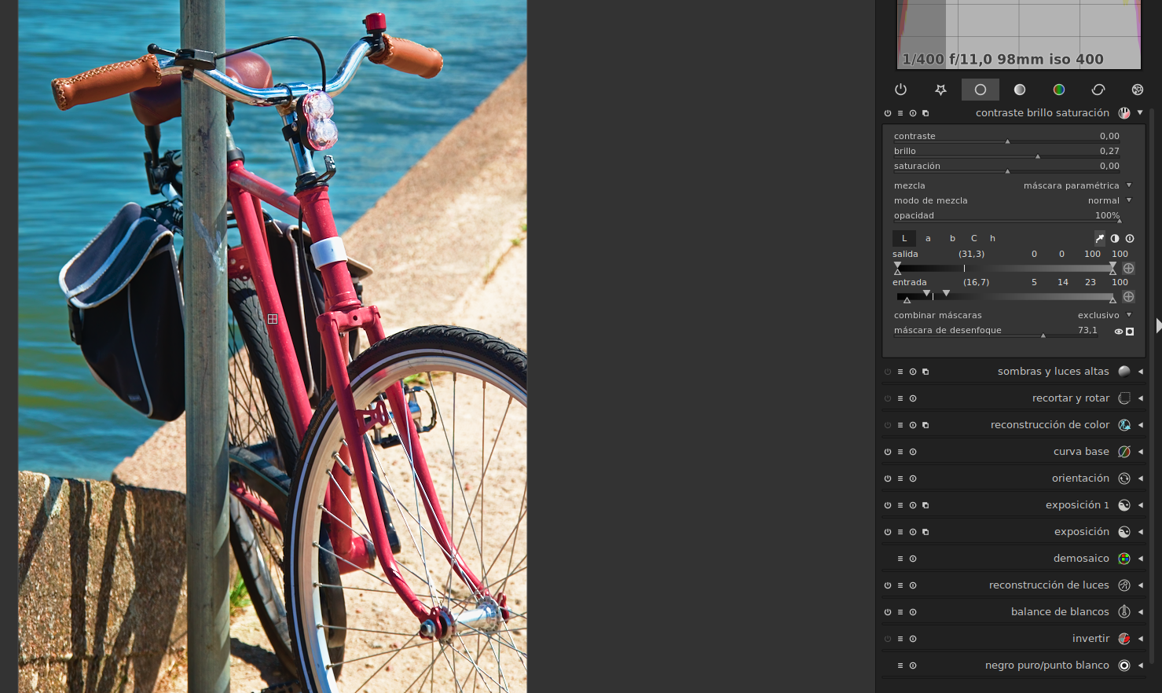Disable the exposición 1 module

coord(888,505)
